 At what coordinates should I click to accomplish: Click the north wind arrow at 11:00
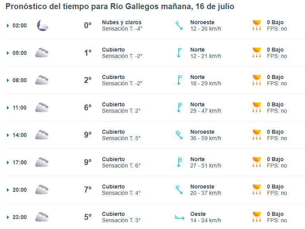coord(179,108)
